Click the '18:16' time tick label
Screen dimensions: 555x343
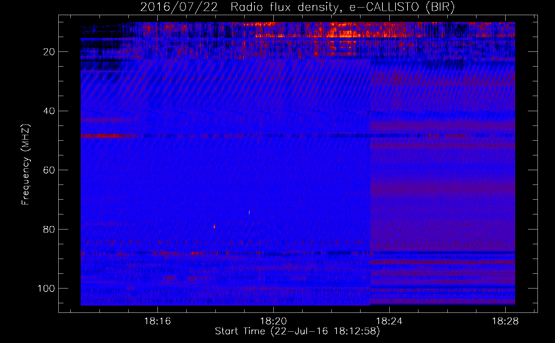point(157,321)
